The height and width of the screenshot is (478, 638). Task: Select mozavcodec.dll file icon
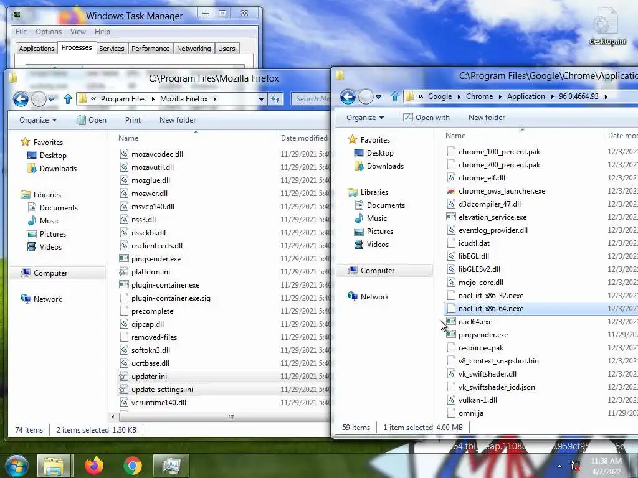click(x=124, y=154)
